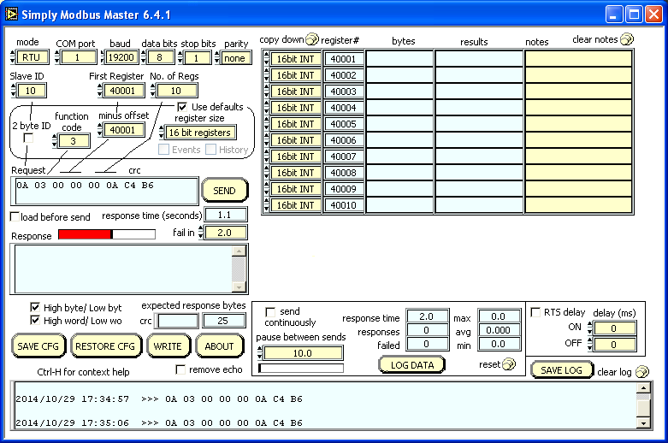Click the RESTORE CFG button
This screenshot has width=668, height=443.
[105, 346]
